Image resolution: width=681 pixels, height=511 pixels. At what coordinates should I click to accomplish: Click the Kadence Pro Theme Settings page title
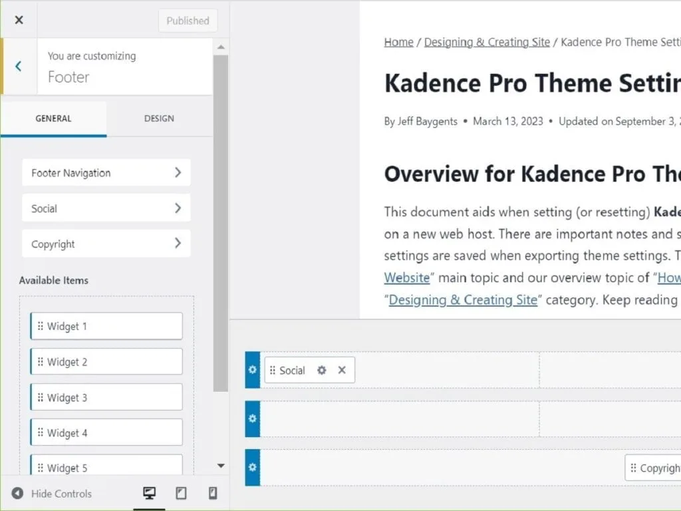click(533, 83)
